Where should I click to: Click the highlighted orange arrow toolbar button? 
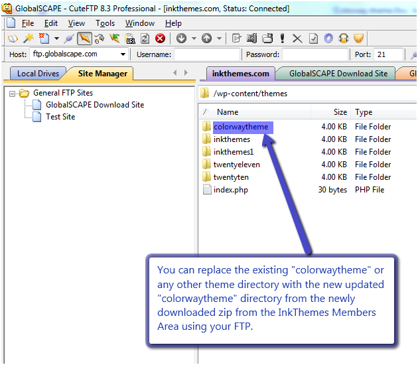(x=84, y=38)
